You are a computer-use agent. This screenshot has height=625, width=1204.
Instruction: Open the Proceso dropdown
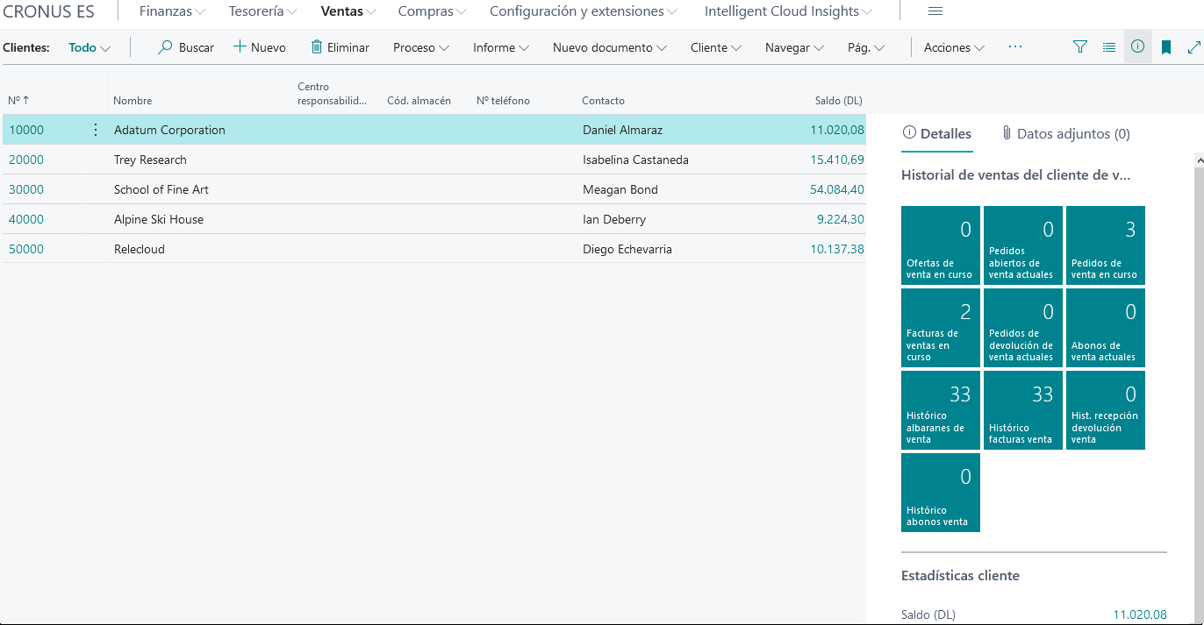point(421,47)
